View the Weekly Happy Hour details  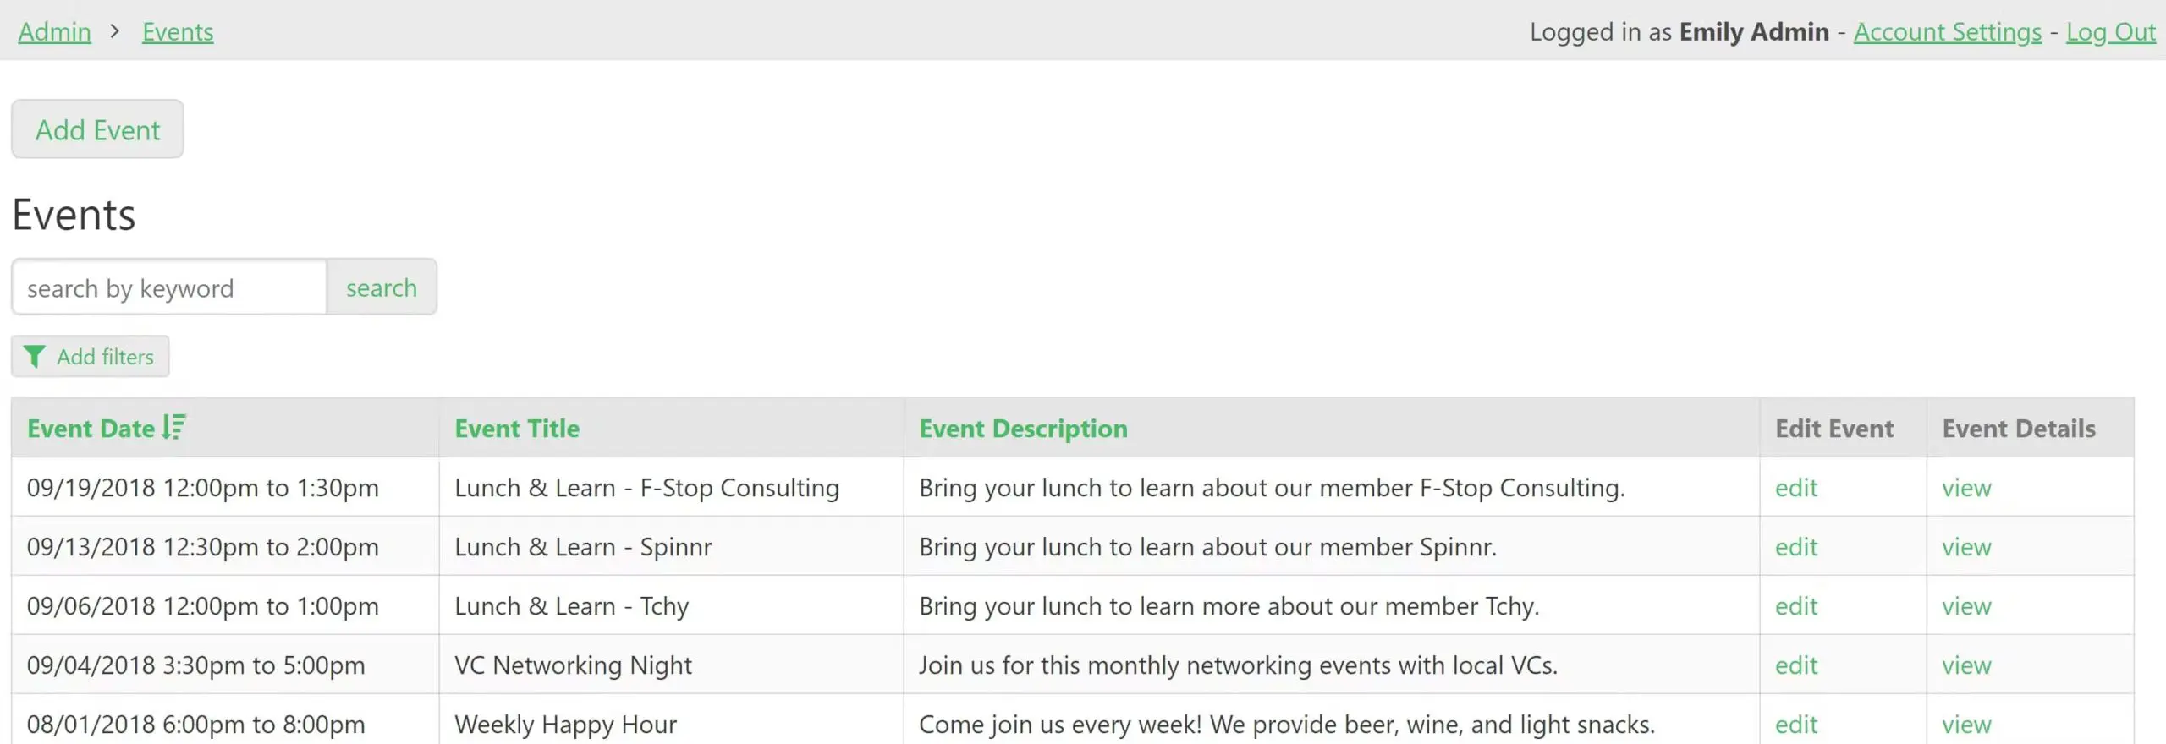(x=1965, y=725)
